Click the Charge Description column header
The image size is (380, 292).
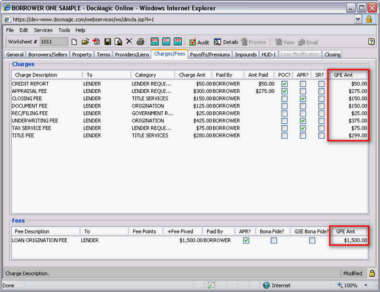coord(47,75)
